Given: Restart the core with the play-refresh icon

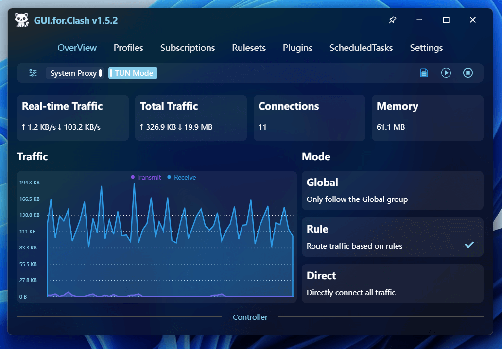Looking at the screenshot, I should pos(446,73).
